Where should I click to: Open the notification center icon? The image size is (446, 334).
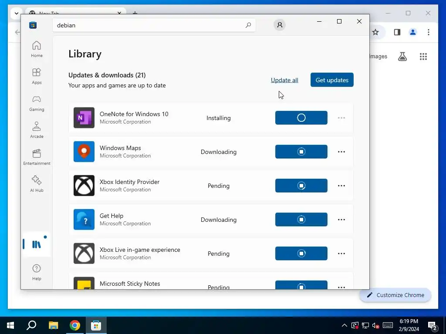[x=432, y=326]
